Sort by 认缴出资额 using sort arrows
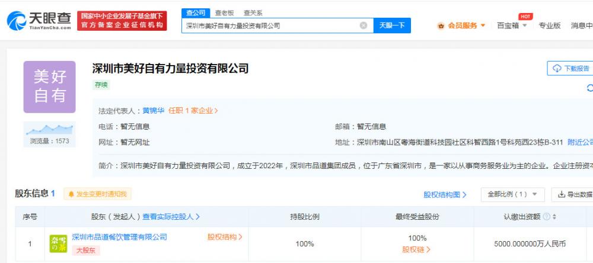 554,217
